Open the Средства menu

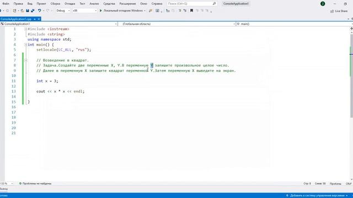click(x=109, y=4)
